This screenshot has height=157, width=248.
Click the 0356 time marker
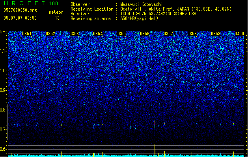click(x=145, y=34)
